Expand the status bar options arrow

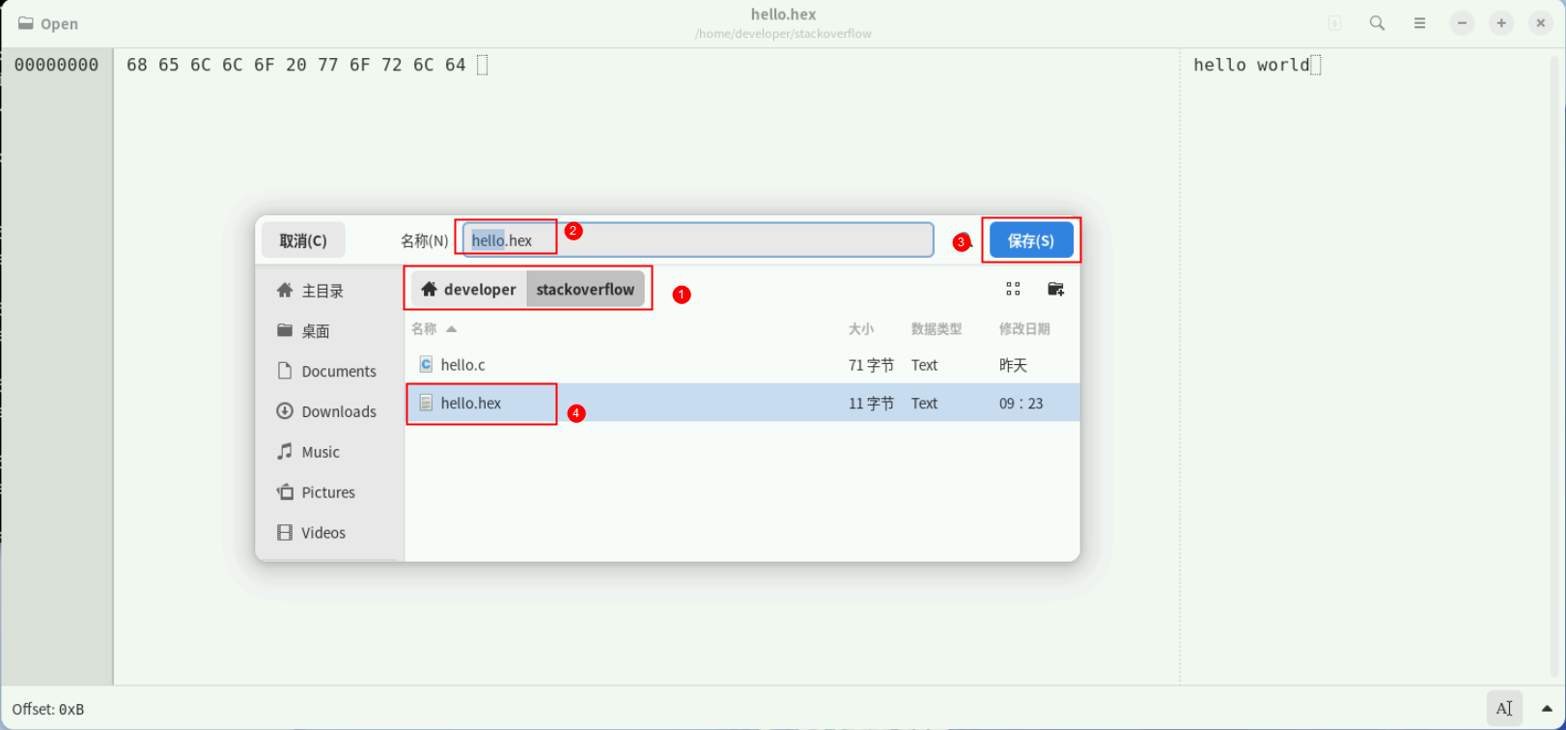(1547, 709)
